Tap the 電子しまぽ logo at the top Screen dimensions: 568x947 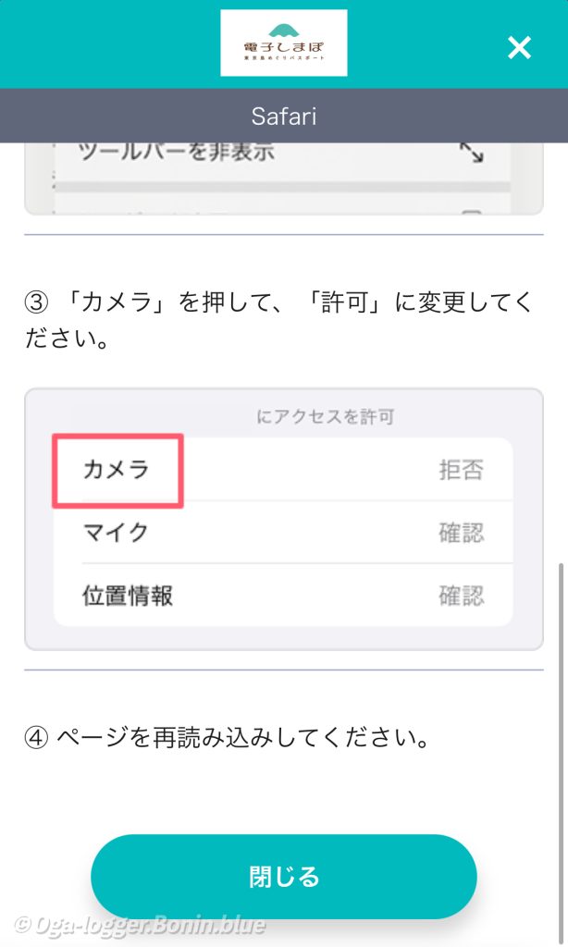tap(284, 43)
